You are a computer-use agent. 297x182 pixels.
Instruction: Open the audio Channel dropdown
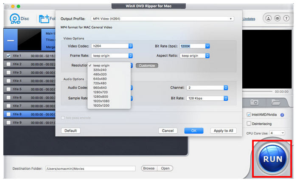tap(207, 88)
